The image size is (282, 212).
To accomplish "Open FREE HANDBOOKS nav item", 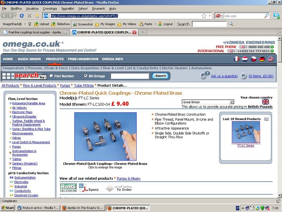I will pyautogui.click(x=83, y=59).
